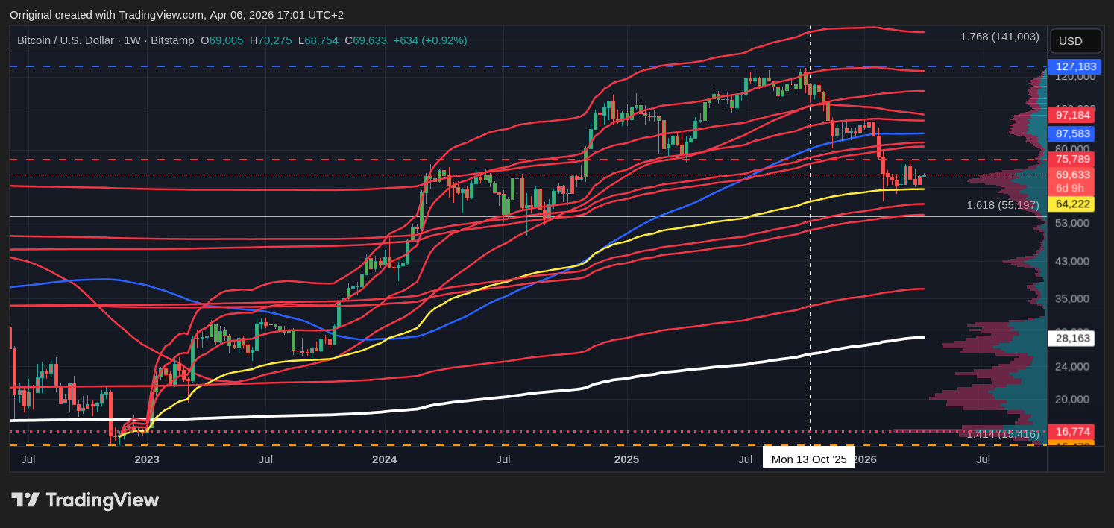The image size is (1114, 528).
Task: Click the 35,000 price axis tick
Action: click(x=1073, y=298)
